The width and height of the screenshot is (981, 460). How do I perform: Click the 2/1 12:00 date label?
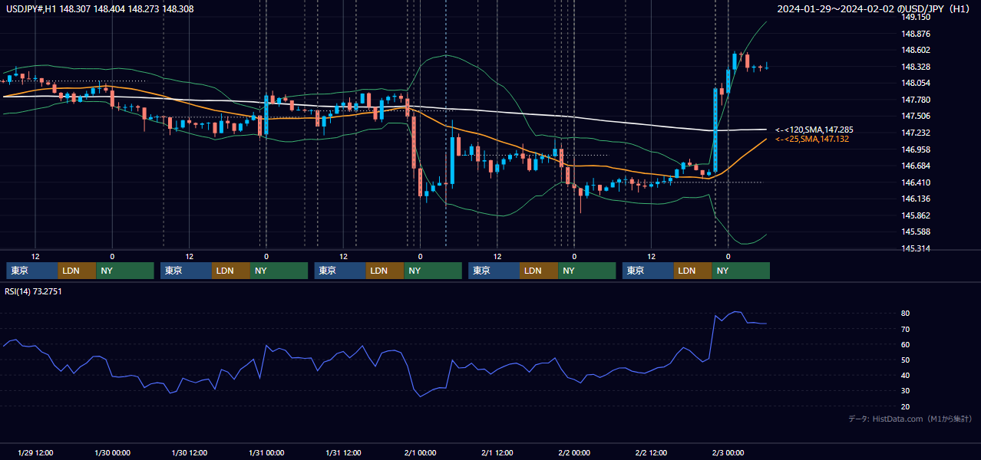click(497, 452)
